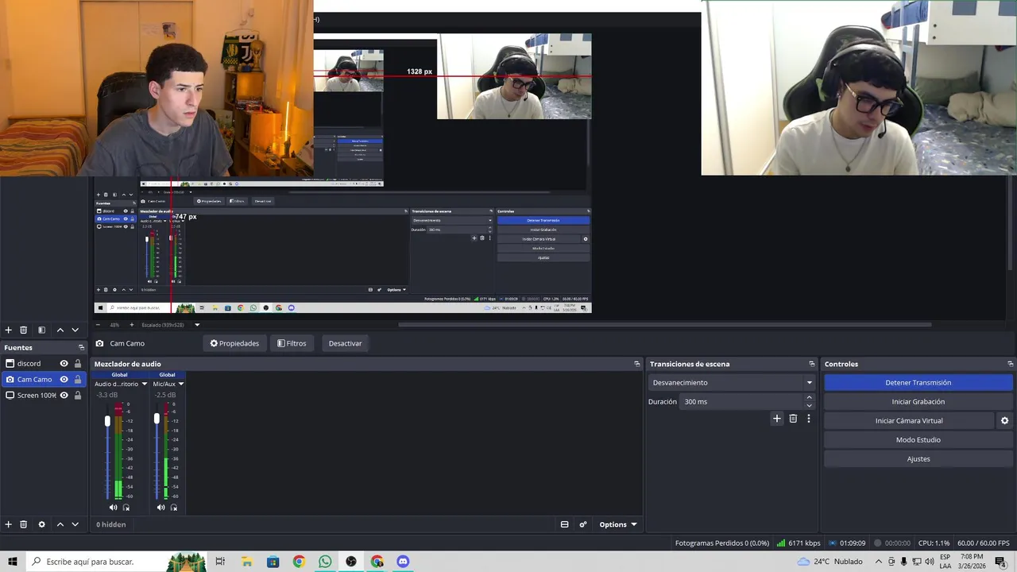
Task: Float the Transiciones de escena dock panel
Action: click(x=811, y=364)
